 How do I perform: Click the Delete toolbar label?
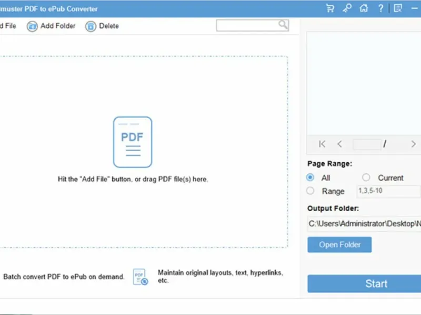(109, 26)
